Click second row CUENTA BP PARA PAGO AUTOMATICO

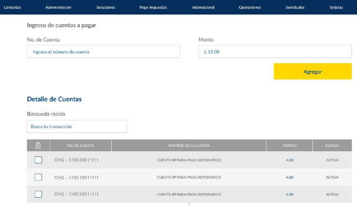pos(189,177)
